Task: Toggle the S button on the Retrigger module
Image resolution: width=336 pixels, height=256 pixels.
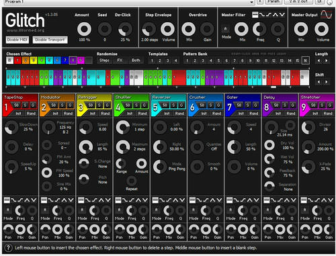Action: point(99,105)
